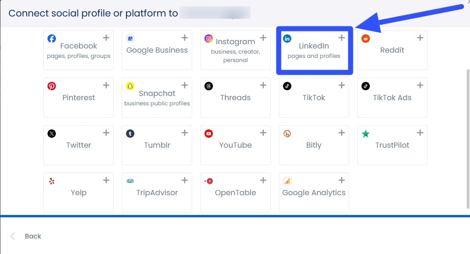Screen dimensions: 470x254
Task: Click the YouTube play icon
Action: coord(209,134)
